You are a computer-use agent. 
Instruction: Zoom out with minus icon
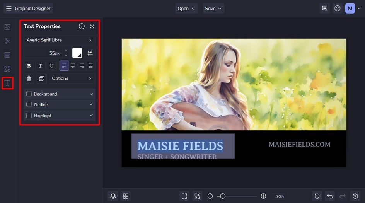[210, 196]
